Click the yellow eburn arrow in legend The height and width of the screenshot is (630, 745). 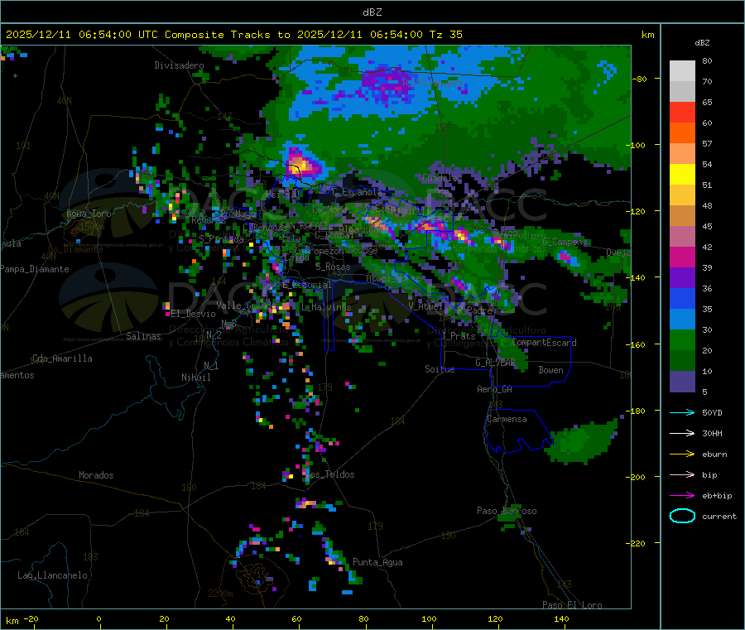point(682,454)
